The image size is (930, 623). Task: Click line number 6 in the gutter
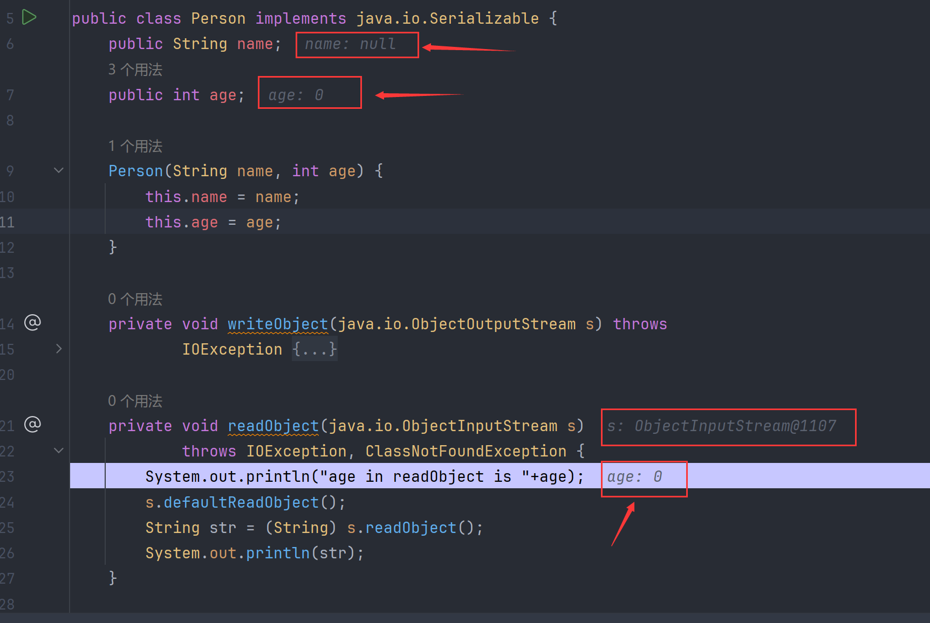[10, 44]
